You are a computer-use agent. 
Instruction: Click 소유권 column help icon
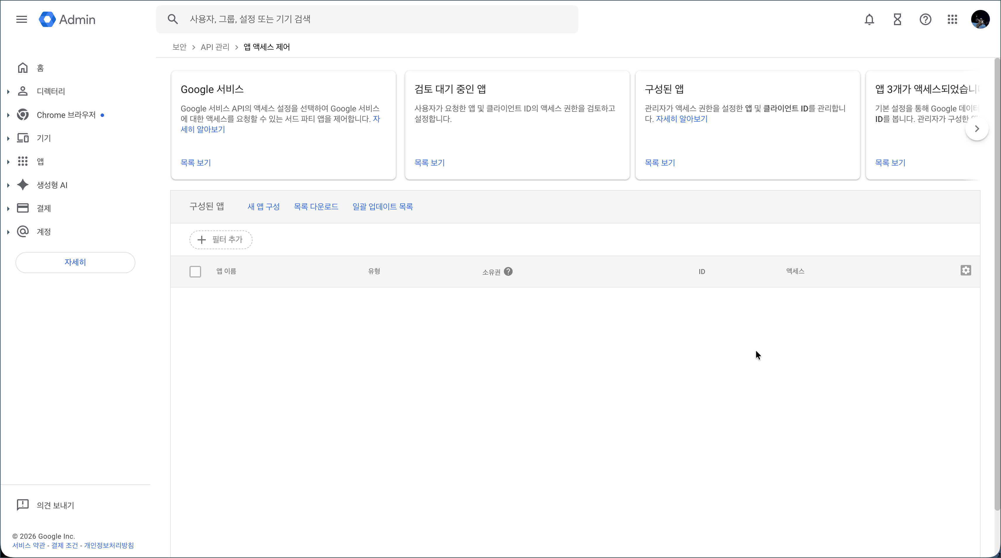508,271
